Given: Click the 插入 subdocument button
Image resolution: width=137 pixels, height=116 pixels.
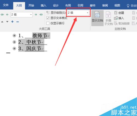Looking at the screenshot, I should pyautogui.click(x=119, y=18).
